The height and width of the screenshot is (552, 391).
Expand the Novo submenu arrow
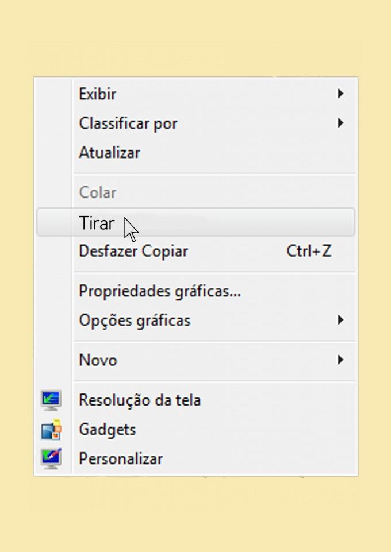340,360
